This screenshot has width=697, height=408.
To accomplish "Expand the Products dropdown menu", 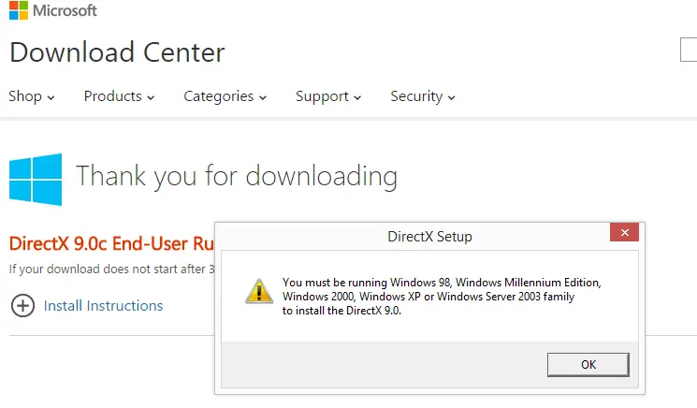I will click(119, 96).
